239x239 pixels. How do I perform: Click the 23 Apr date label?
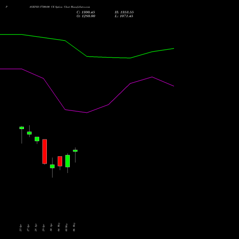[x=21, y=228]
